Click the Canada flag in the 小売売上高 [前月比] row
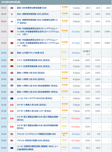This screenshot has height=152, width=112. pos(12,105)
